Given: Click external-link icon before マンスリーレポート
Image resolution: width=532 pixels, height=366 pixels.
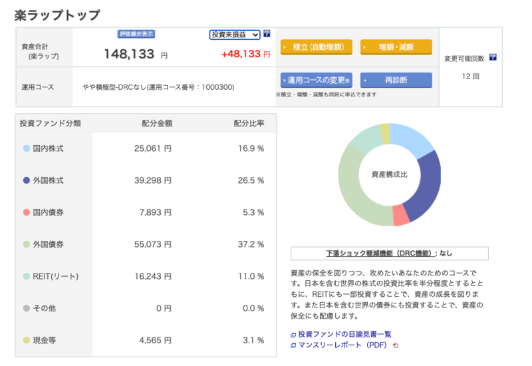Looking at the screenshot, I should (293, 345).
